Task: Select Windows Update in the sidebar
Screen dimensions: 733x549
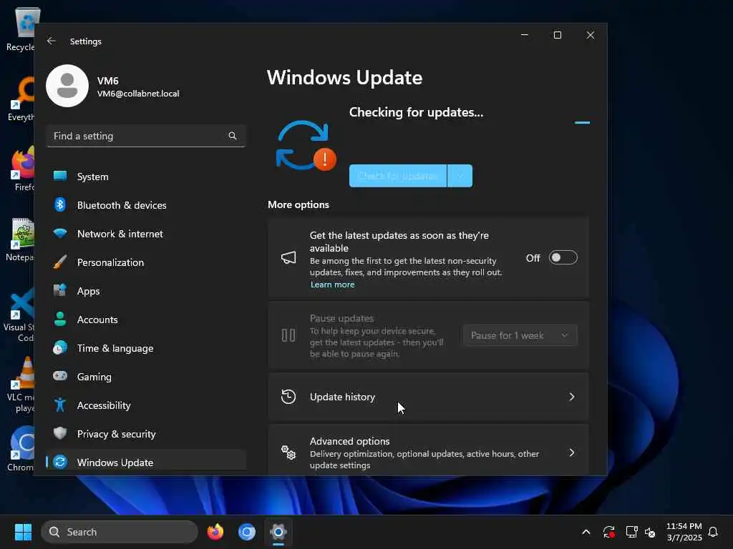Action: click(x=146, y=463)
